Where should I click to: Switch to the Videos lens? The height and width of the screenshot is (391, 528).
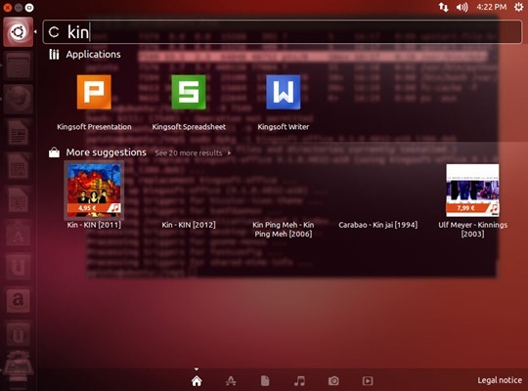click(x=368, y=381)
